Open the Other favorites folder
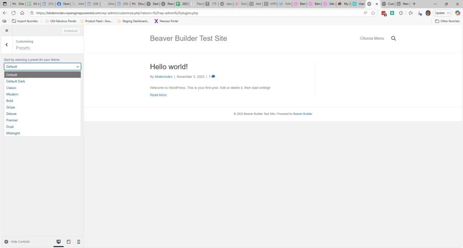The width and height of the screenshot is (463, 248). (x=447, y=21)
